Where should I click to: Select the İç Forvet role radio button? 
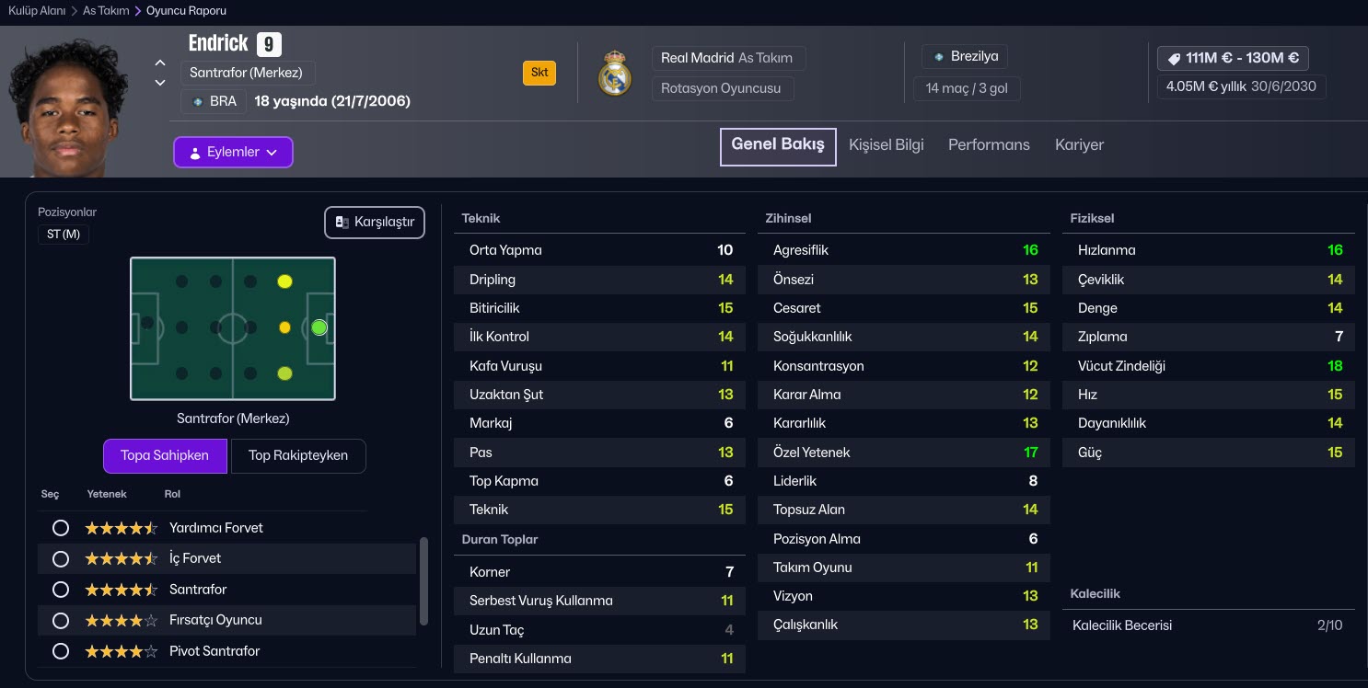[x=61, y=559]
